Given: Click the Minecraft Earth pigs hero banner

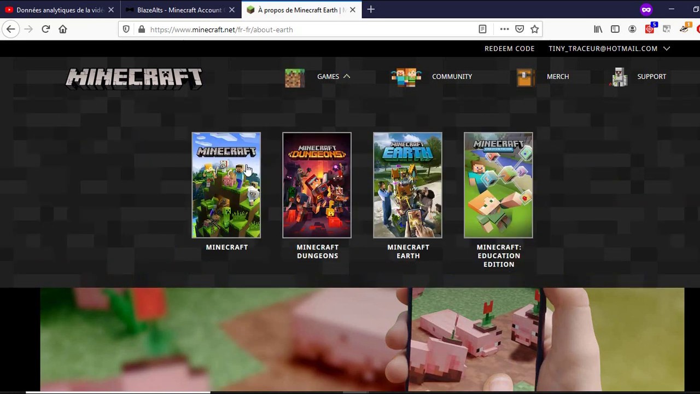Looking at the screenshot, I should (x=362, y=339).
